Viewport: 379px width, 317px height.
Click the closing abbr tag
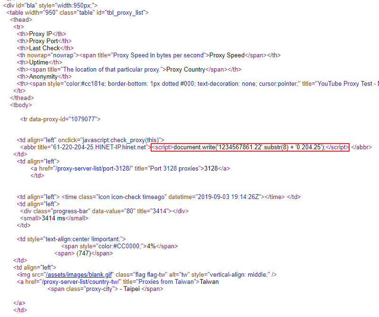(361, 147)
